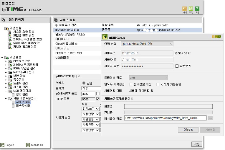
Task: Click the traffic management graph icon
Action: [x=10, y=84]
